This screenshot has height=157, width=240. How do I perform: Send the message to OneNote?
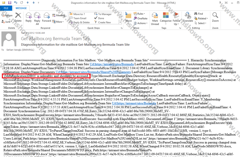coord(140,18)
